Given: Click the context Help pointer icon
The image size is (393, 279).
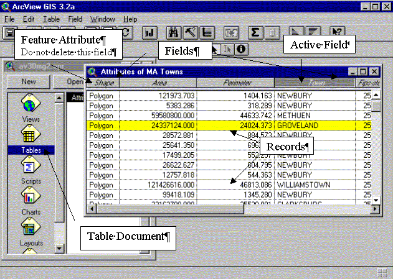Looking at the screenshot, I should click(x=337, y=31).
